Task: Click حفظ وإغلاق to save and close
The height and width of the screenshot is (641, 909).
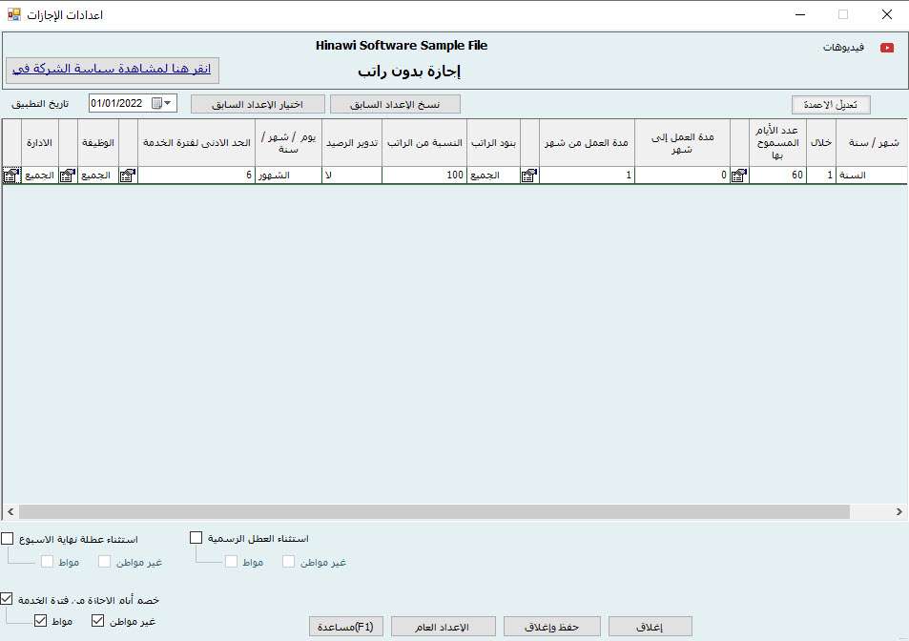Action: tap(552, 627)
